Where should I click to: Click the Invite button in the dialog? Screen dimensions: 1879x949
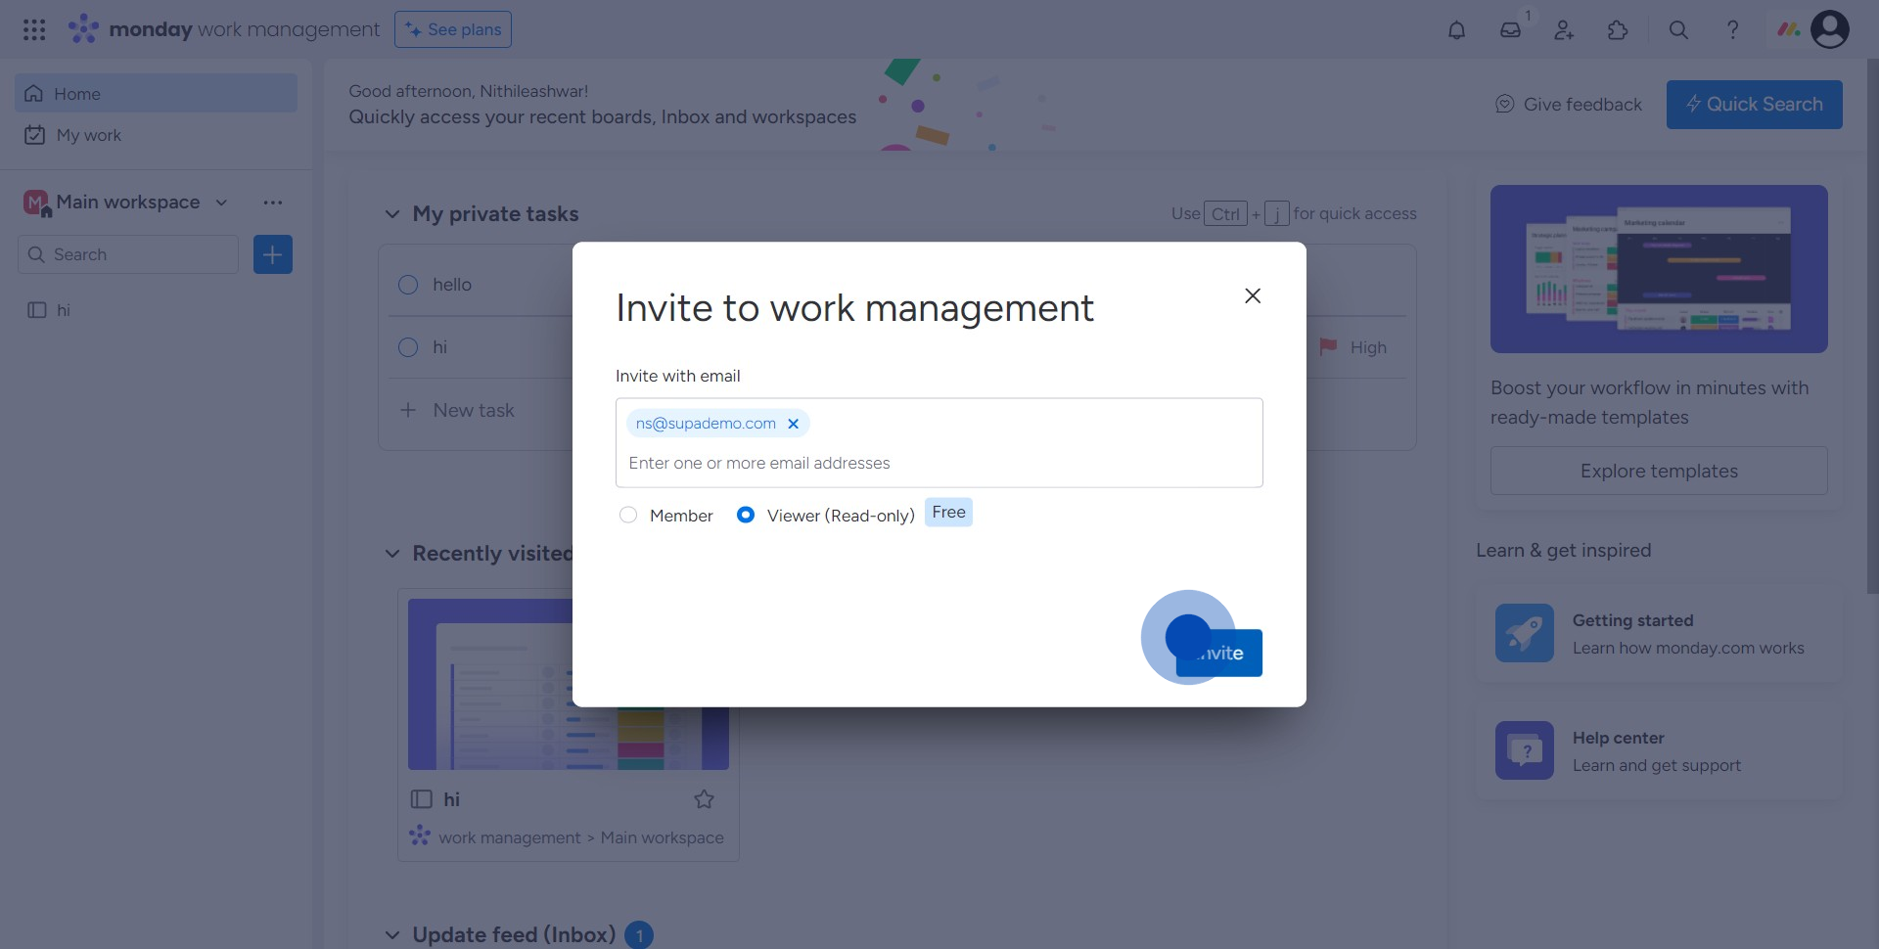coord(1219,652)
